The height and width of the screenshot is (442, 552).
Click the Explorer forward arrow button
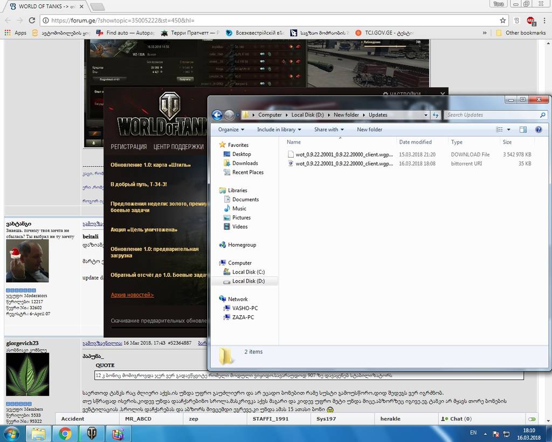229,115
